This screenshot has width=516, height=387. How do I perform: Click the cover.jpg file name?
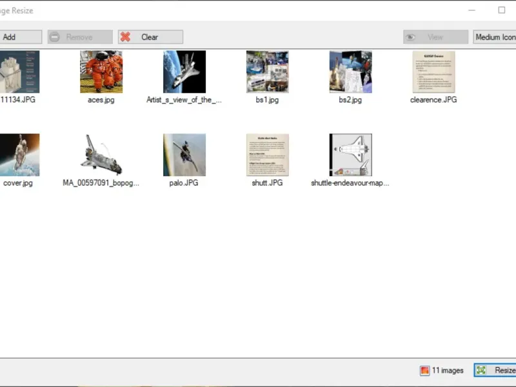(18, 183)
